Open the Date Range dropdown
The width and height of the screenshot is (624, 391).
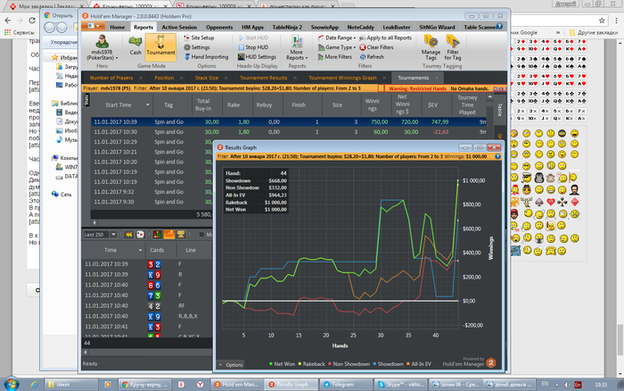pyautogui.click(x=337, y=37)
